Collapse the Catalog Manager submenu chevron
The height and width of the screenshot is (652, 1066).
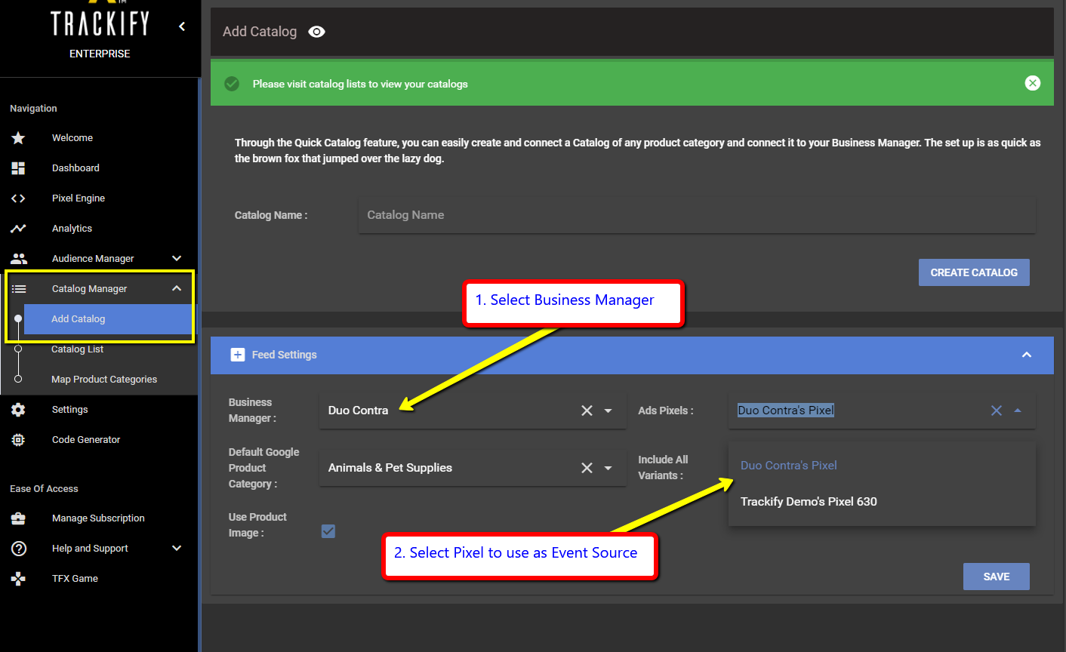click(x=177, y=288)
